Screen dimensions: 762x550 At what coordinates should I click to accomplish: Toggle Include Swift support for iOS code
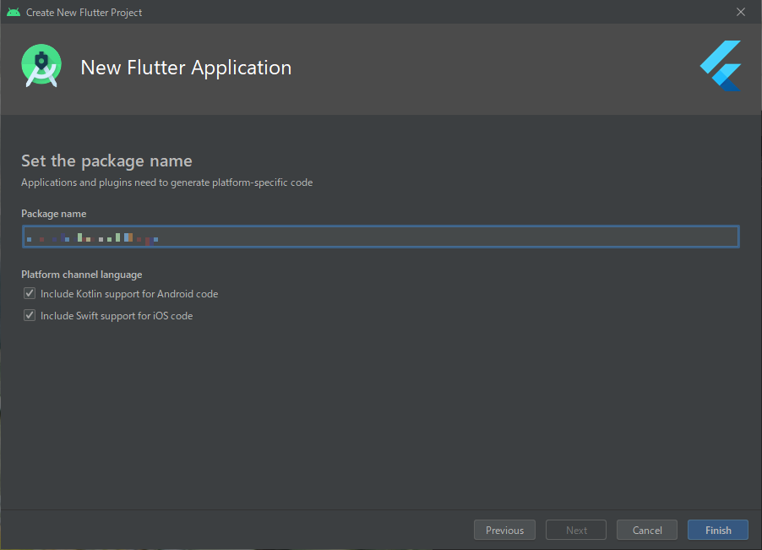(30, 315)
